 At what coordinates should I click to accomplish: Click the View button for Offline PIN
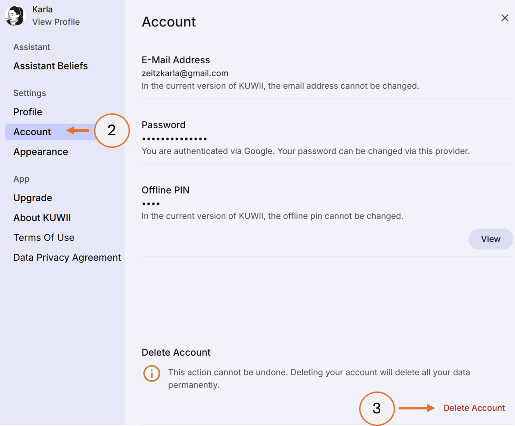coord(490,239)
